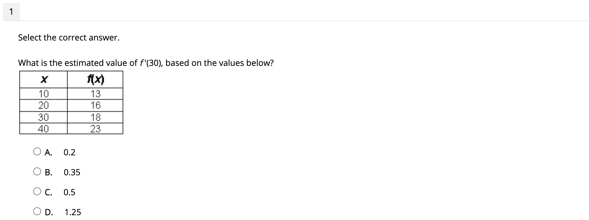
Task: Click the table cell containing 23
Action: pos(95,129)
